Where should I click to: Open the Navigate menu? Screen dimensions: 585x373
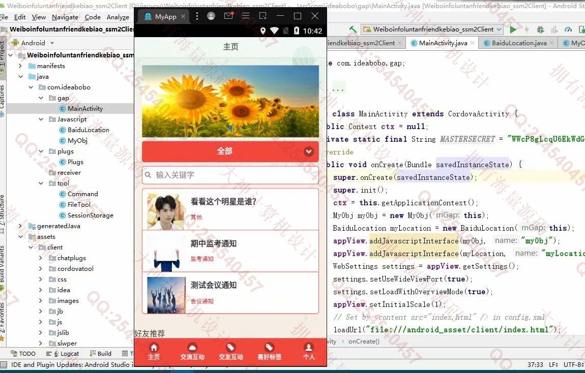(x=65, y=17)
